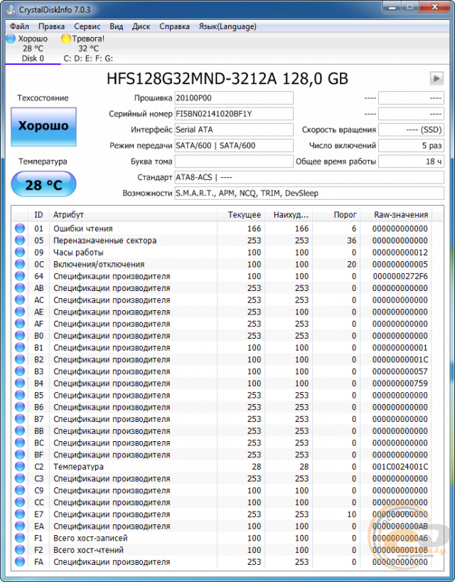
Task: Open the Справка menu
Action: click(174, 26)
